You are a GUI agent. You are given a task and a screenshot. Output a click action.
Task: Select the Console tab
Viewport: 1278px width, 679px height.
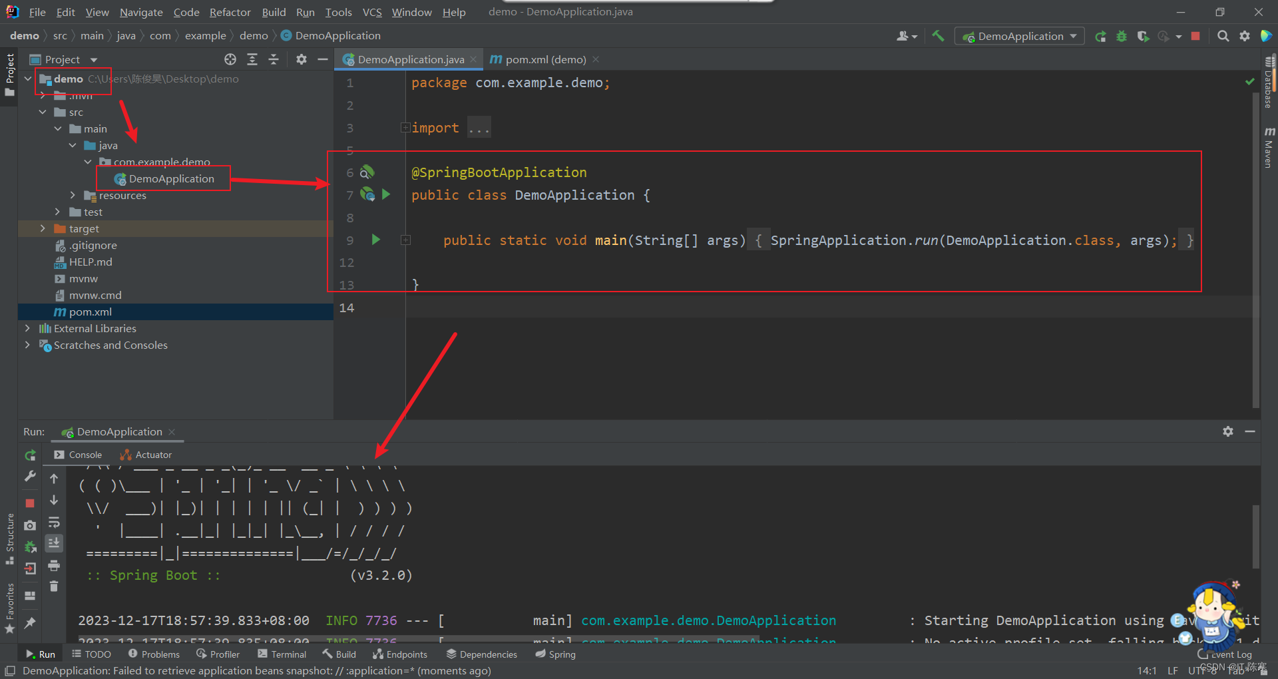pos(79,455)
